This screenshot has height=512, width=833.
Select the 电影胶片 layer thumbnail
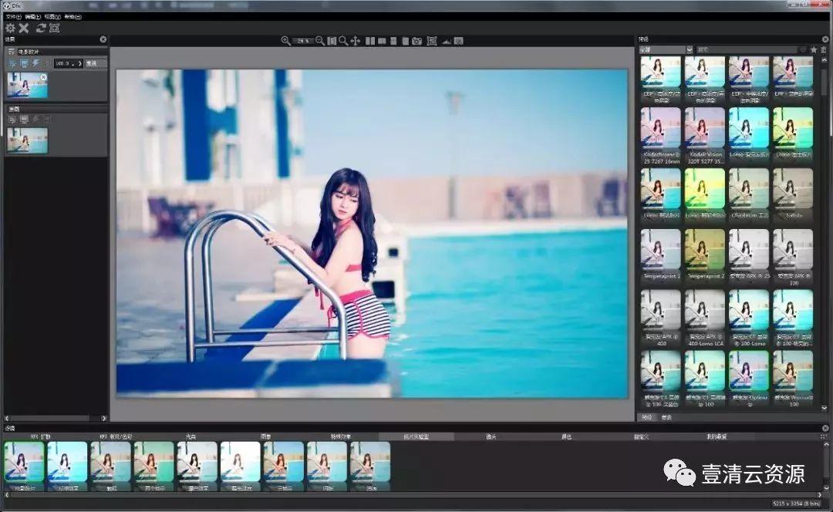click(27, 86)
